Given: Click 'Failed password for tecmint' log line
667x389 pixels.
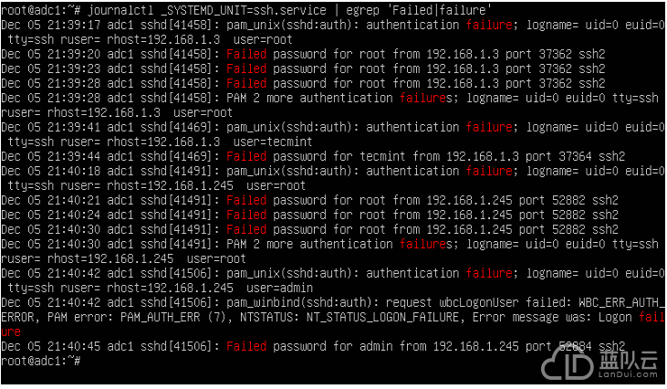Looking at the screenshot, I should (x=313, y=157).
